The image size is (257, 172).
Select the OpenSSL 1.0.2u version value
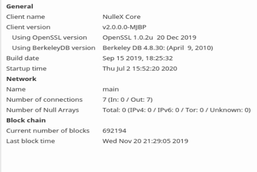[x=149, y=38]
